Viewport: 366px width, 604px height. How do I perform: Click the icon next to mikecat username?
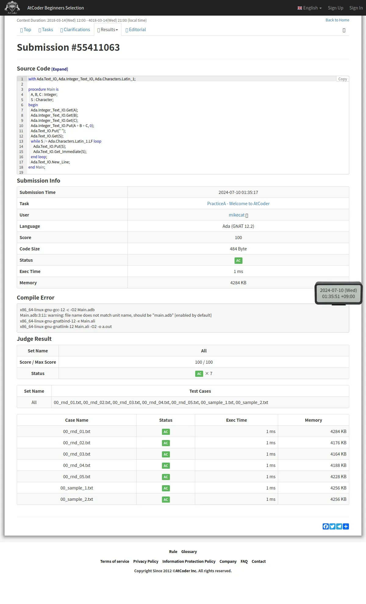click(x=247, y=215)
